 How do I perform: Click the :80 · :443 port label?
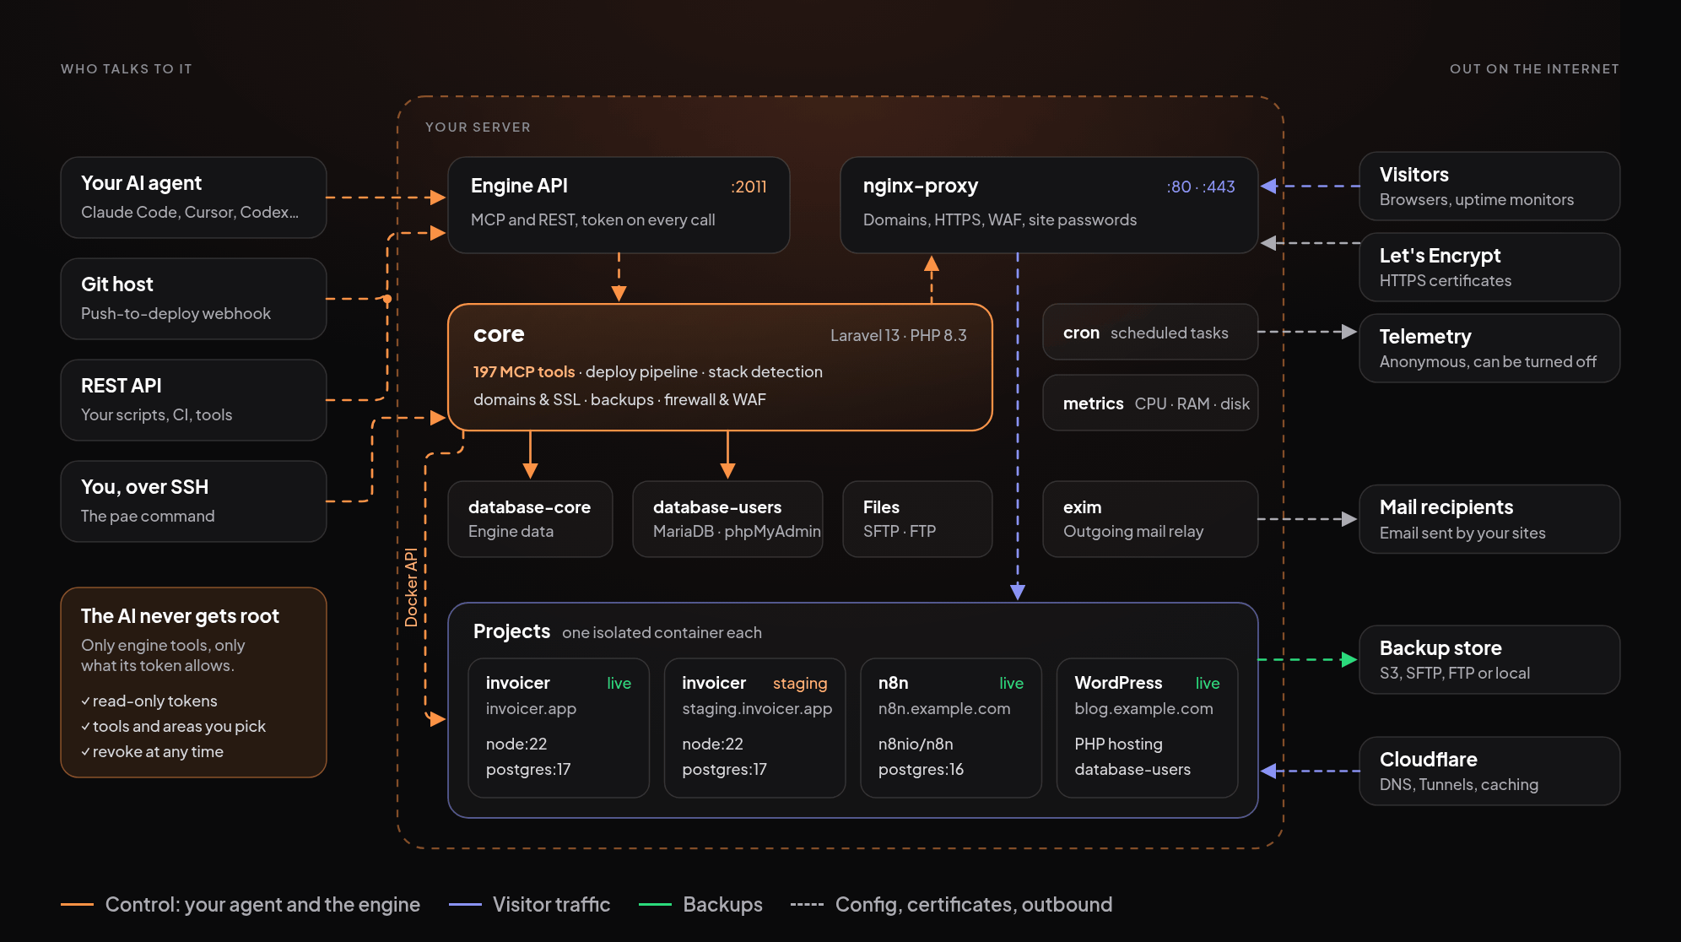(x=1201, y=187)
